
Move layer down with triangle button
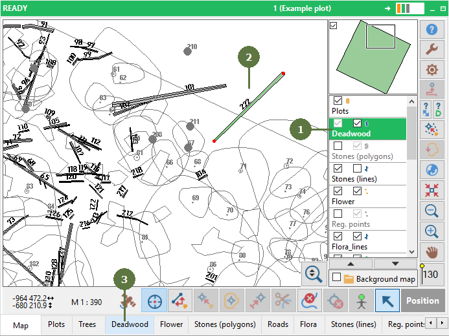[395, 264]
